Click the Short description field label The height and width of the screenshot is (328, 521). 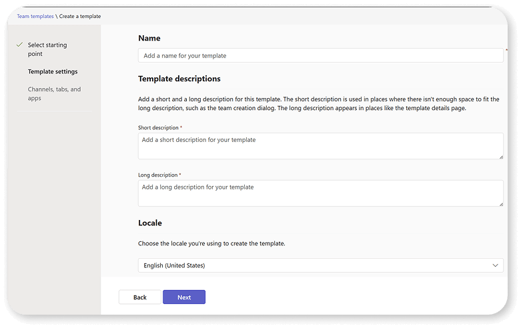click(x=158, y=127)
